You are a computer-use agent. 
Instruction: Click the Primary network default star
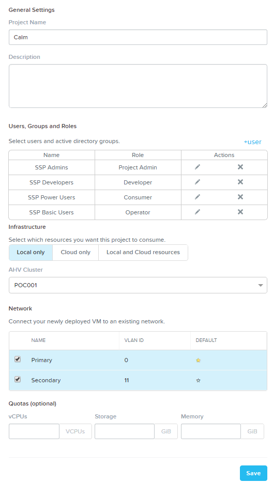[x=199, y=360]
